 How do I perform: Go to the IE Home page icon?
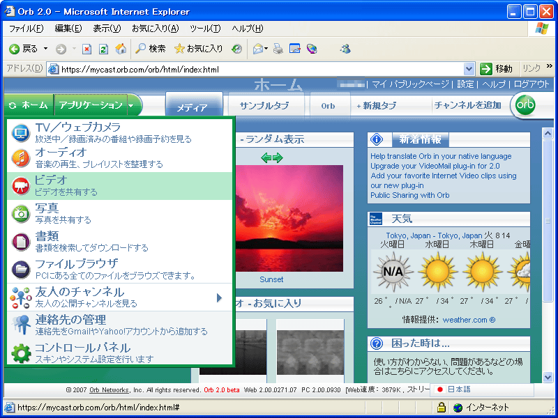pos(121,49)
